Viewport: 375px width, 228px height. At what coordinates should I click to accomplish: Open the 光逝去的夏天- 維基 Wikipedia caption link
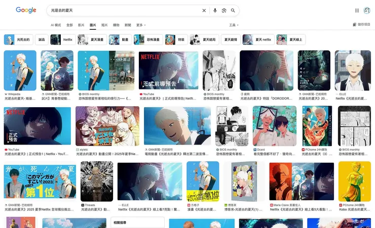click(x=20, y=99)
